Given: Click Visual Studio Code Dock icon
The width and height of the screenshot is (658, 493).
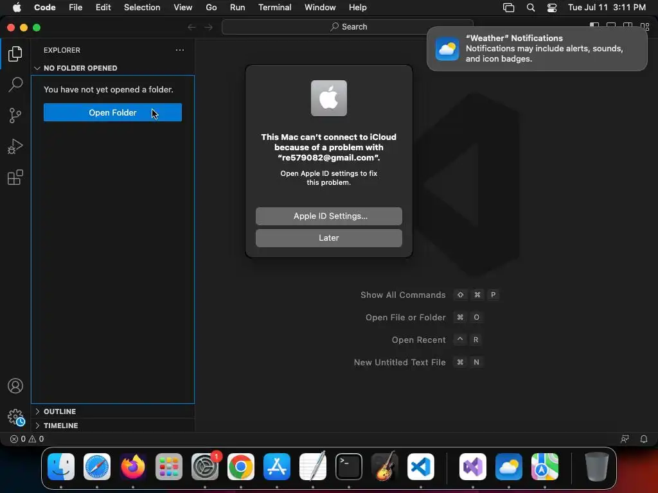Looking at the screenshot, I should pos(420,467).
